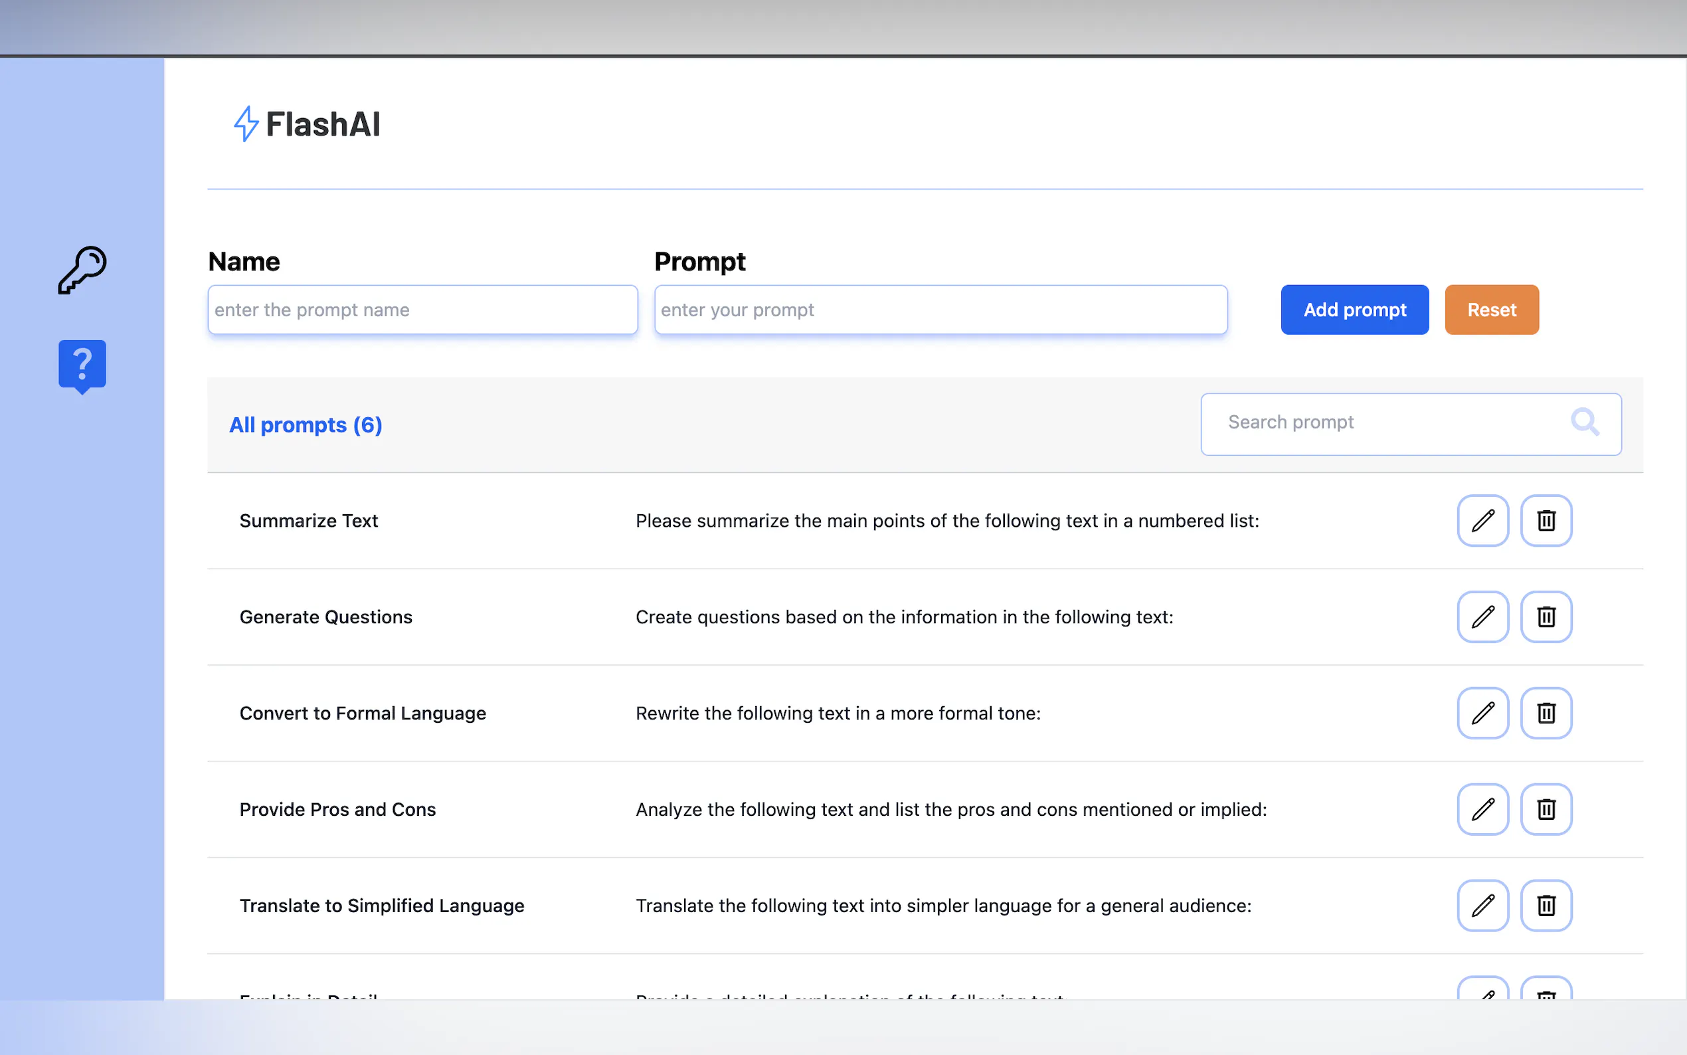The image size is (1687, 1055).
Task: Delete the Translate to Simplified Language prompt
Action: (x=1546, y=906)
